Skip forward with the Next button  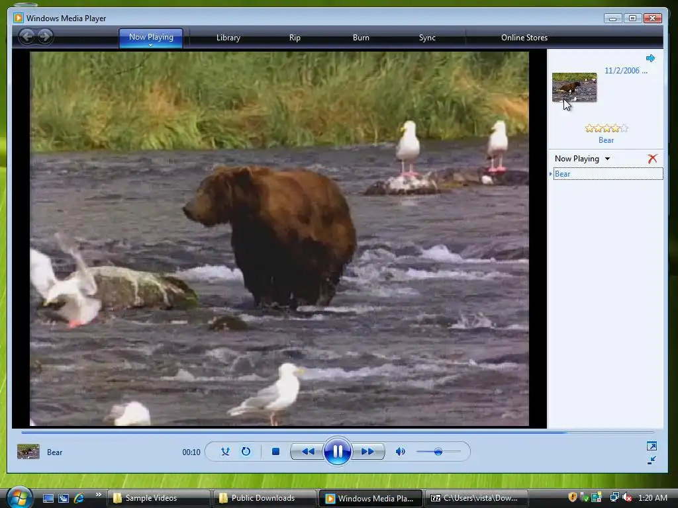367,451
